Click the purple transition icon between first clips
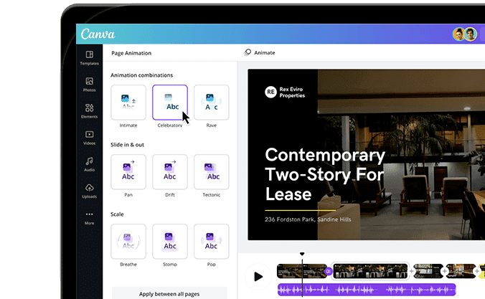The width and height of the screenshot is (485, 299). point(329,271)
